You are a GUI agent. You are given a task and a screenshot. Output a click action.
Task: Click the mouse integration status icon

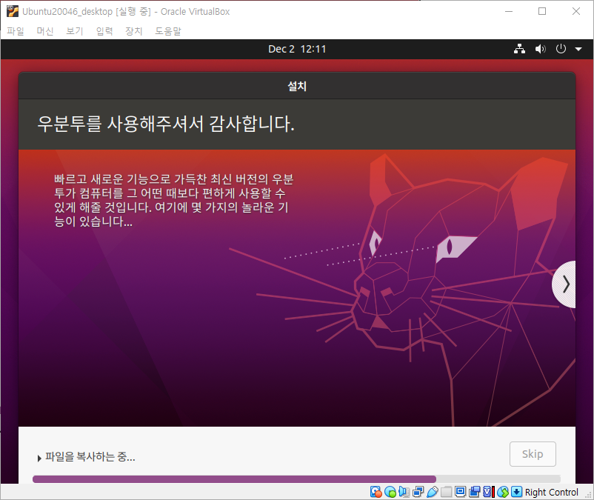coord(503,492)
